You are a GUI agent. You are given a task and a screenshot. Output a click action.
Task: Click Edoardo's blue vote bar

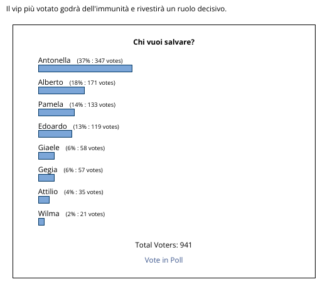click(55, 134)
